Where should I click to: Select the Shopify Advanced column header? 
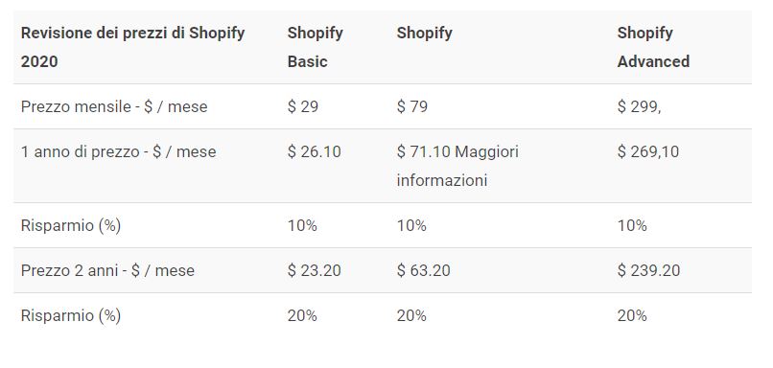[x=653, y=47]
